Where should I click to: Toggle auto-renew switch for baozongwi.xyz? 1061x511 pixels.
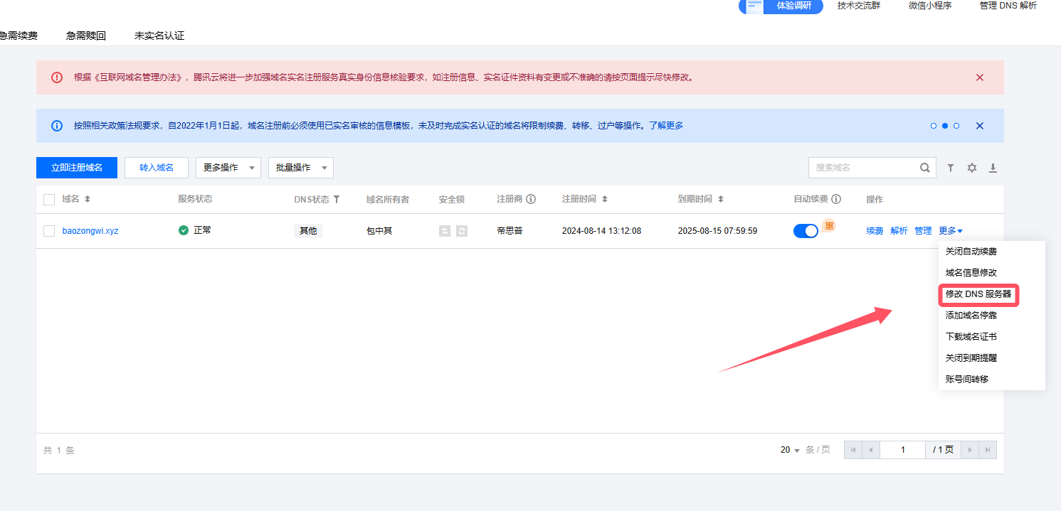click(806, 231)
